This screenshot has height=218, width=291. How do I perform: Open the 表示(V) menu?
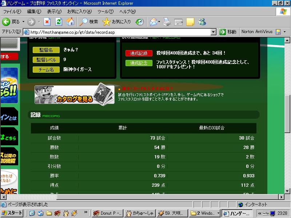pyautogui.click(x=54, y=12)
